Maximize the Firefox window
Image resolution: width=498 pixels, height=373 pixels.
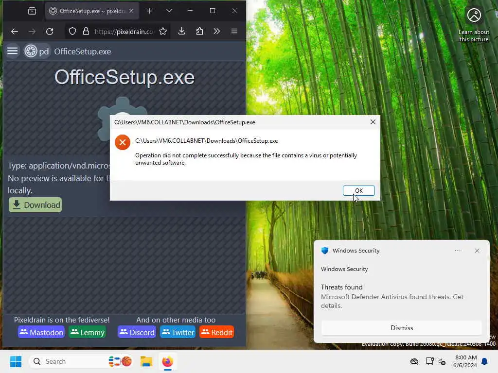[213, 11]
